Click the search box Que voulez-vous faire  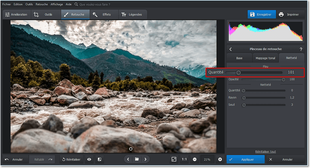click(94, 4)
